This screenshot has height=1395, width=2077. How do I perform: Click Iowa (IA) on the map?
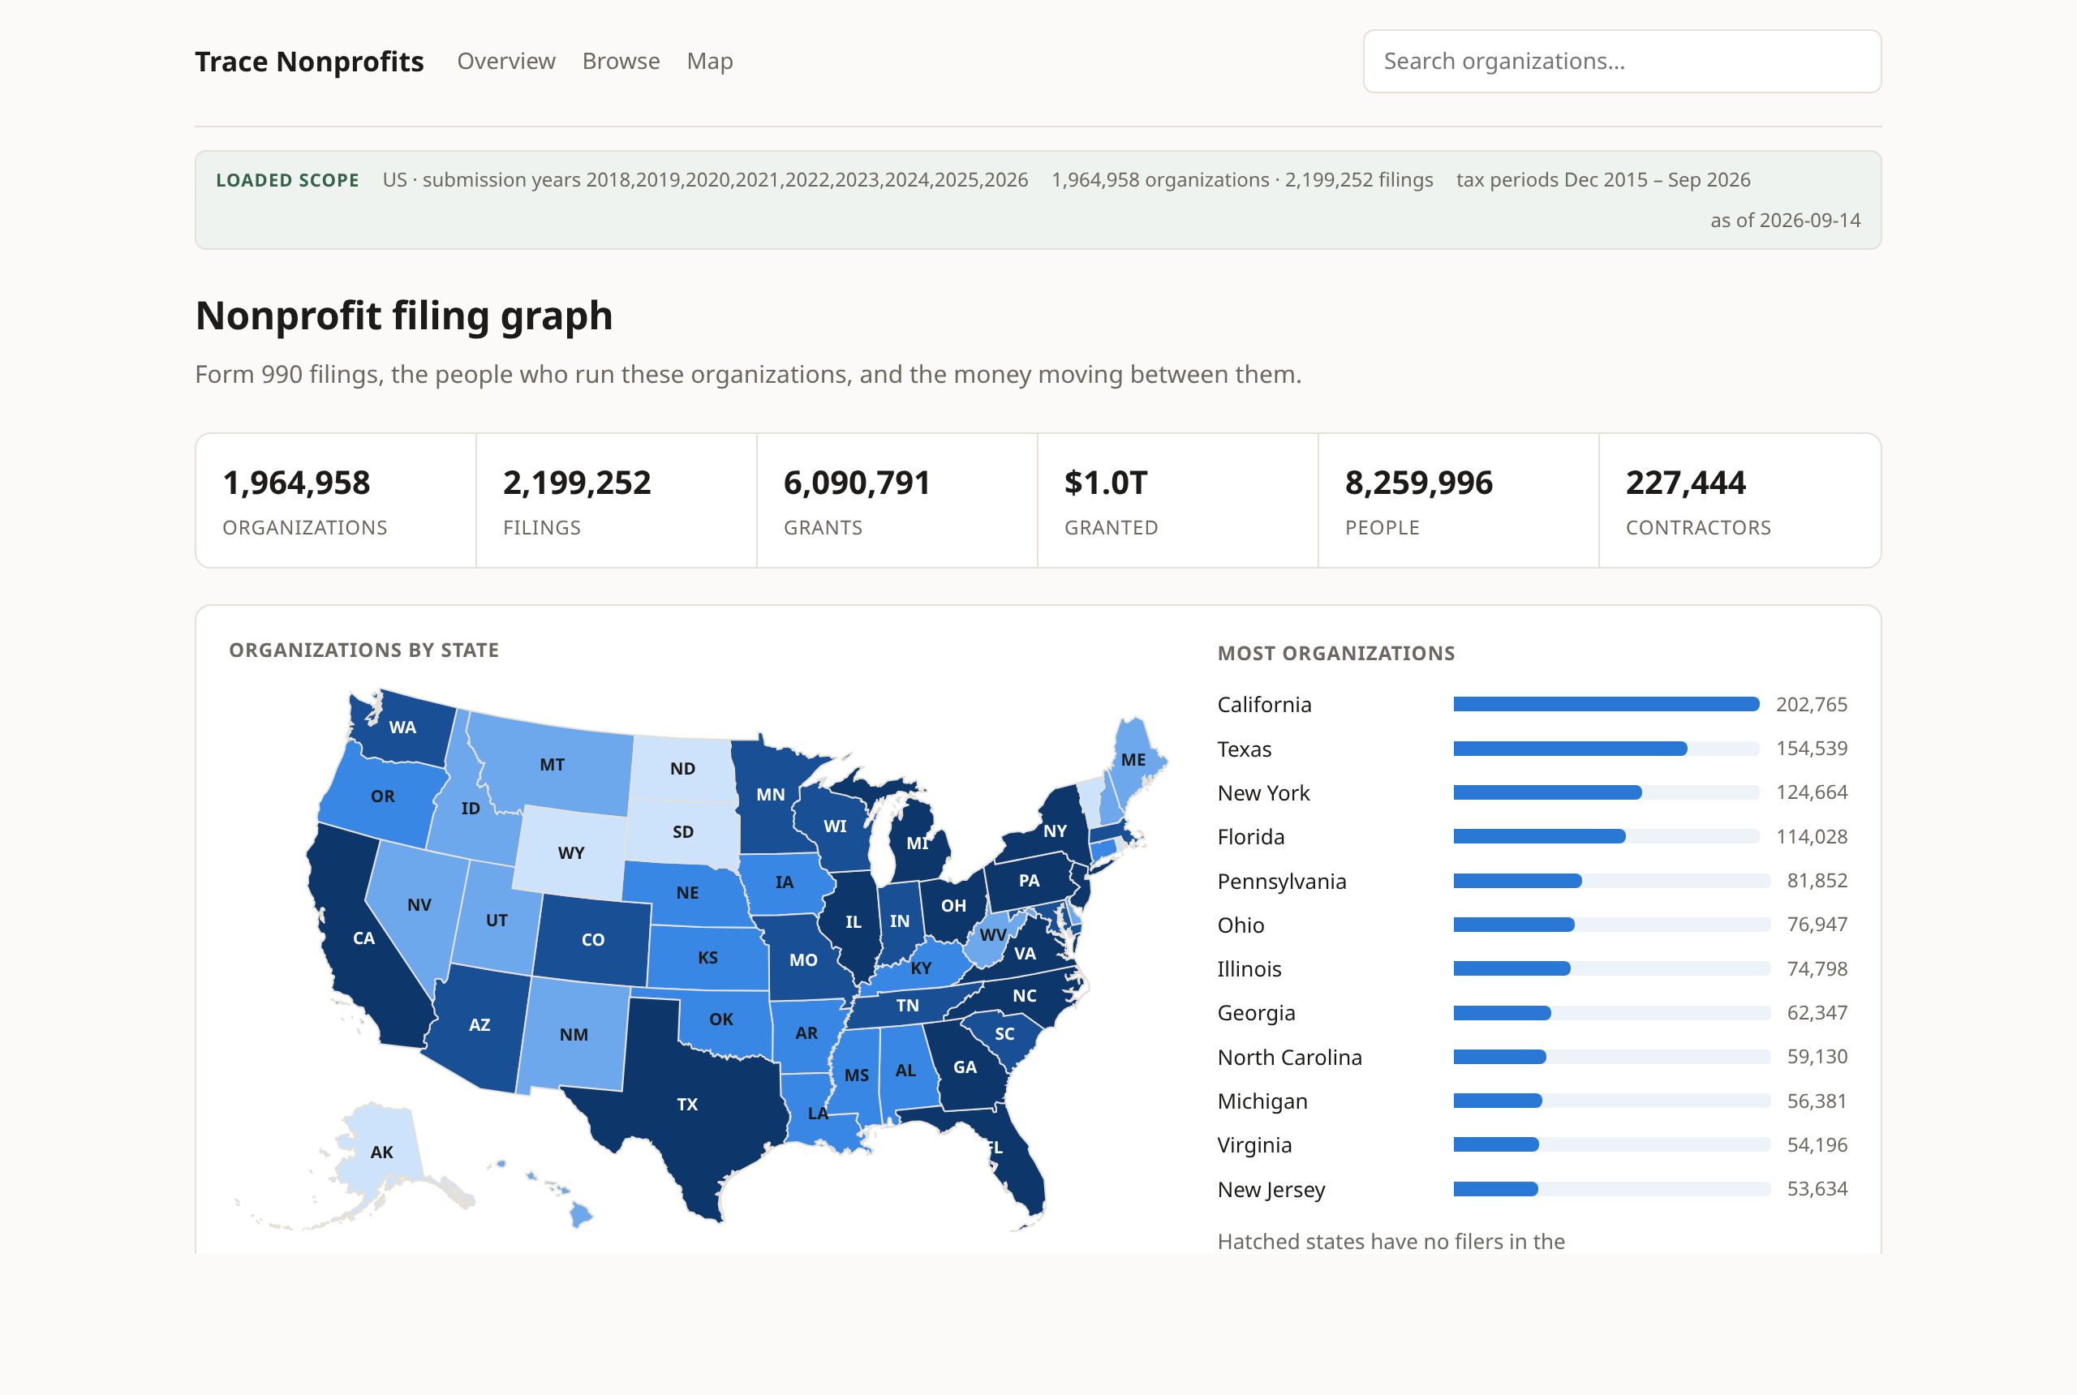[784, 882]
